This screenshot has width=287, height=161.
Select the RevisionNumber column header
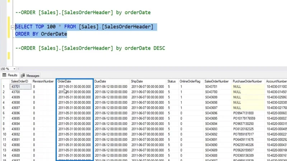43,81
